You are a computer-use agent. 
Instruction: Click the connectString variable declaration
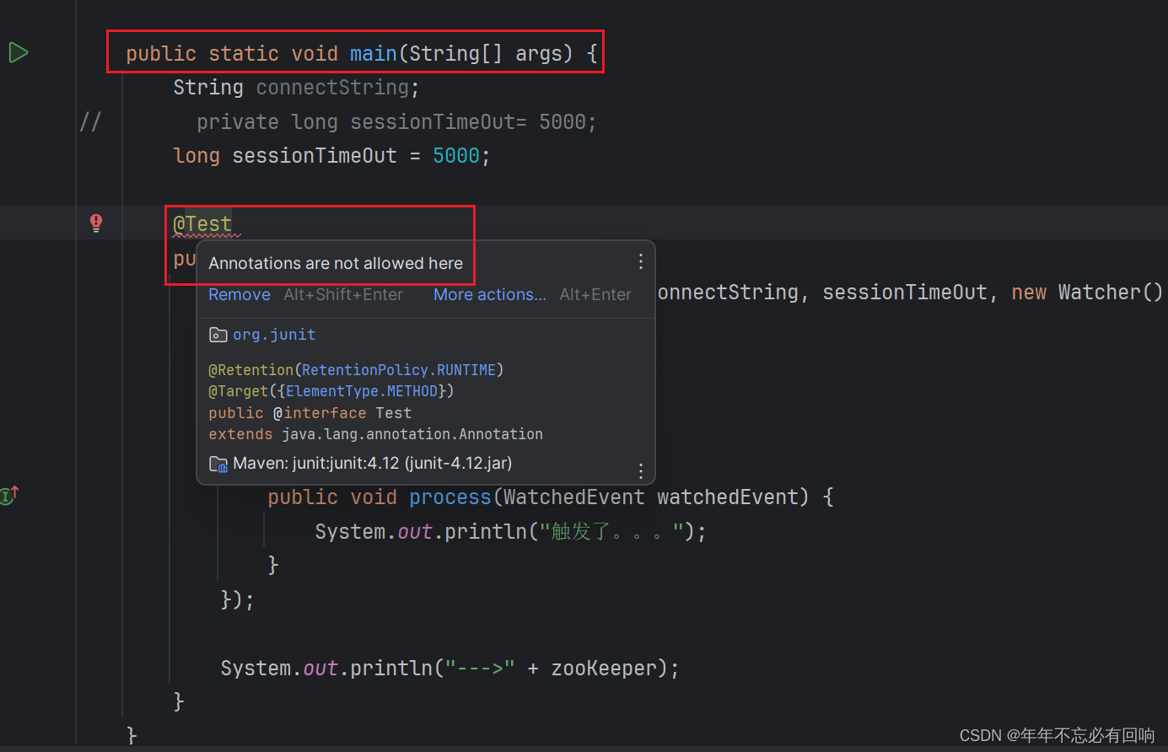332,88
